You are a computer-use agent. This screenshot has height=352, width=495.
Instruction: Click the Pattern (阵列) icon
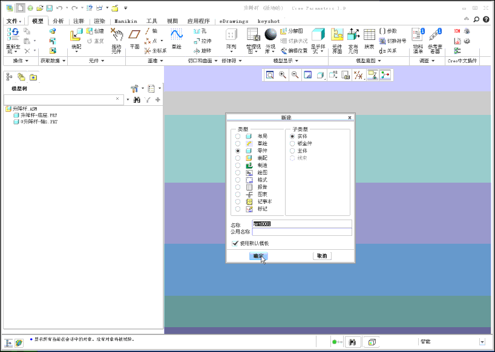pos(231,34)
